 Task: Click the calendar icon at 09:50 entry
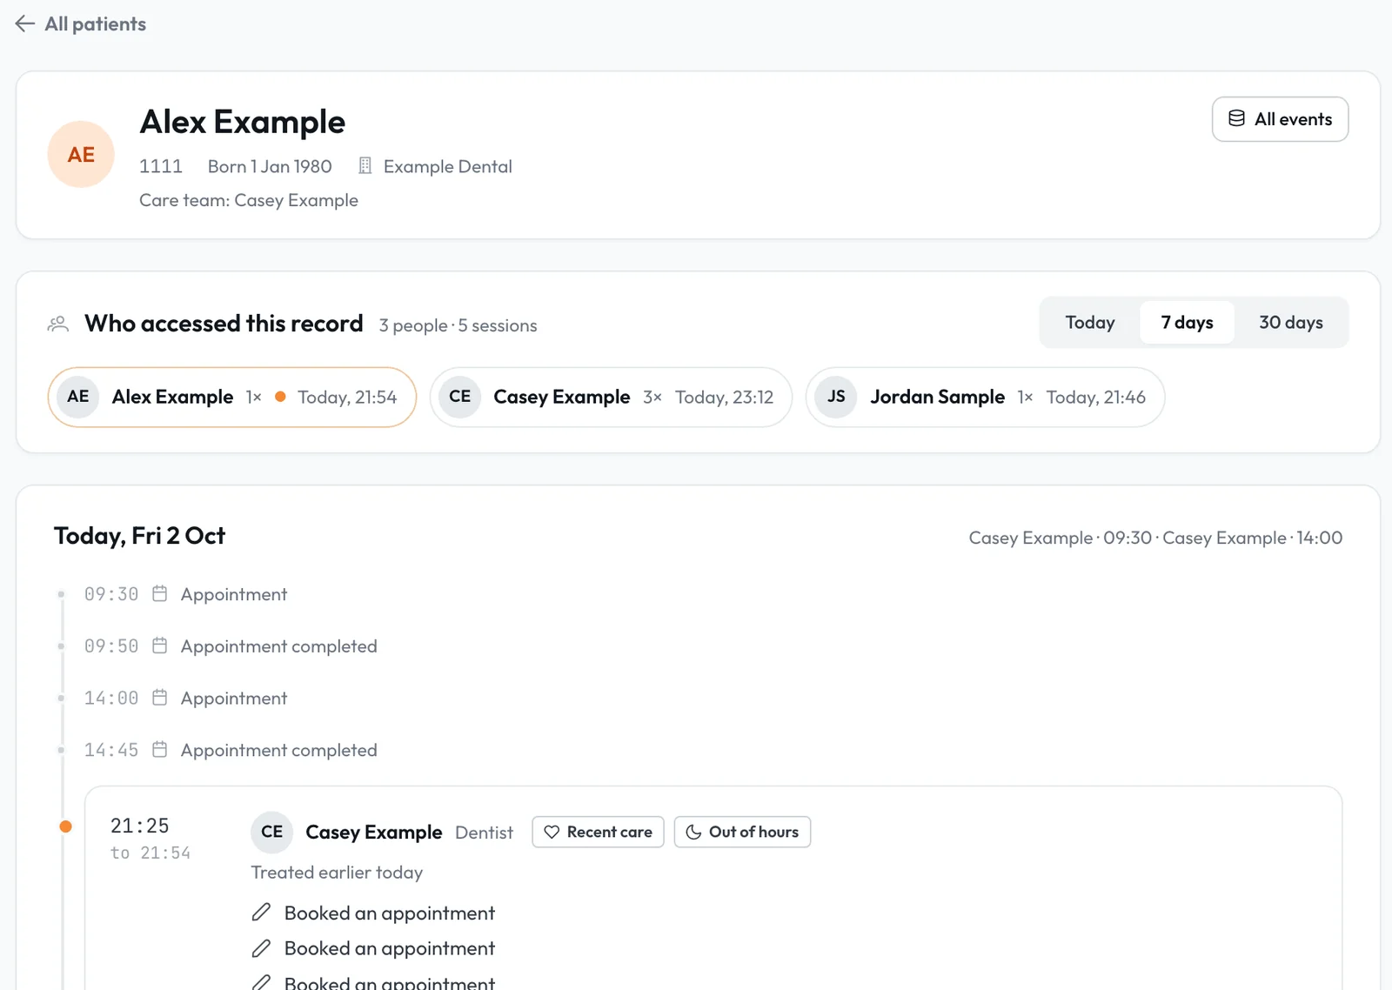159,646
